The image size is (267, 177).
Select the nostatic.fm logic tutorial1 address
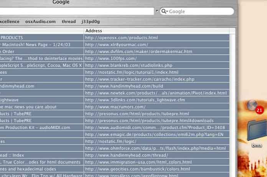[x=132, y=72]
